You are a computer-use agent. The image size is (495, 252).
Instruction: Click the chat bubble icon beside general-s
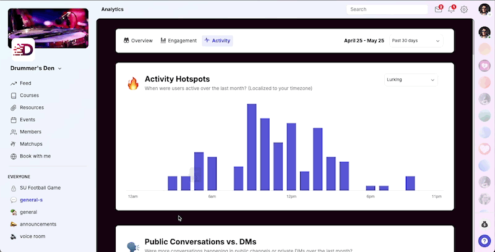click(x=13, y=200)
